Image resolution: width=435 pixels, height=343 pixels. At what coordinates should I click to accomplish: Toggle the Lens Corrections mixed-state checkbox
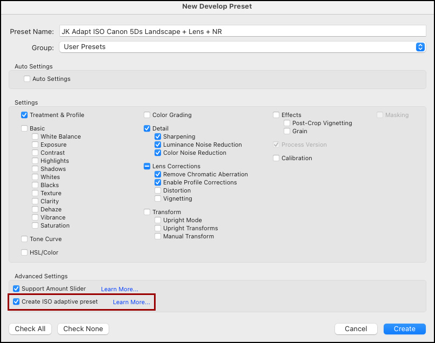click(x=147, y=166)
